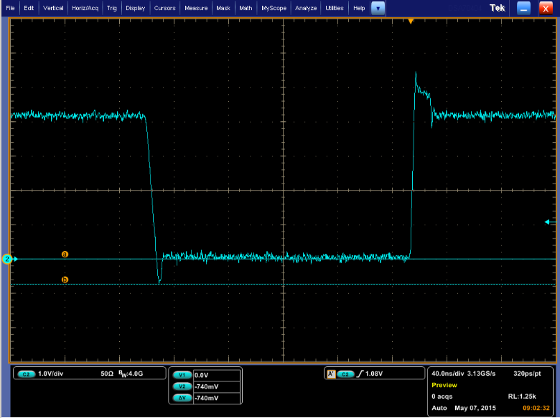Click the 320ps/pt resolution readout
Image resolution: width=560 pixels, height=418 pixels.
tap(527, 374)
